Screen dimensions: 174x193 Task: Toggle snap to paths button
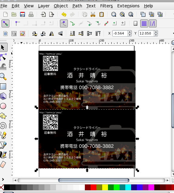[x=72, y=24]
